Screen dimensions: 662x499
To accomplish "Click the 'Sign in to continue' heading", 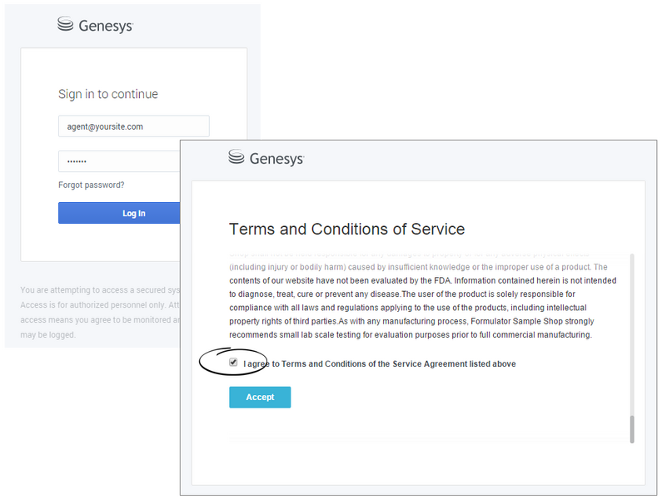I will pyautogui.click(x=108, y=94).
